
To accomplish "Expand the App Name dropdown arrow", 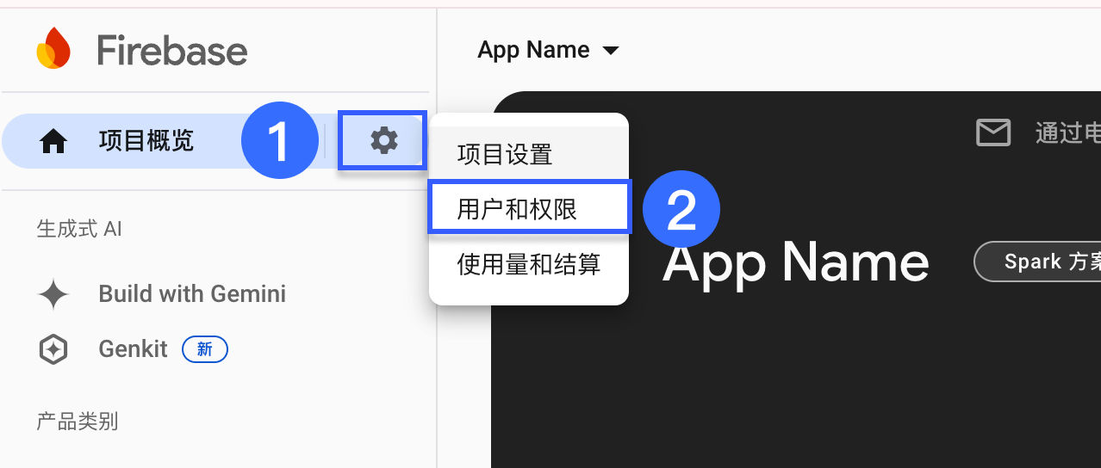I will 611,51.
